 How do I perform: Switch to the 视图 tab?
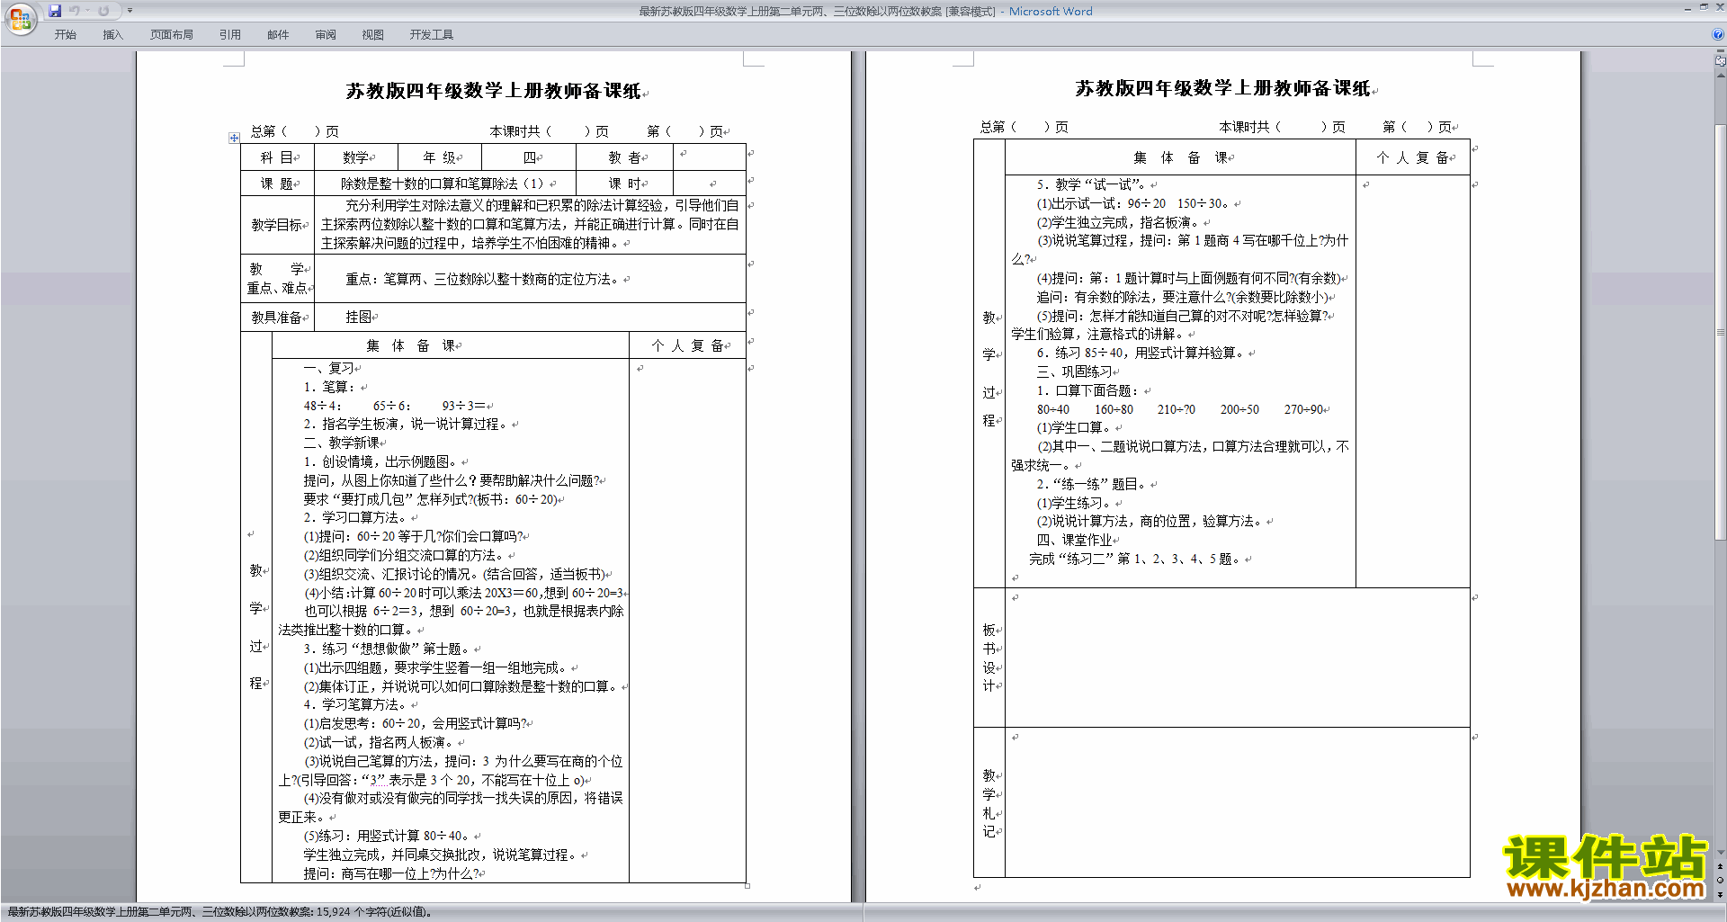pos(373,34)
